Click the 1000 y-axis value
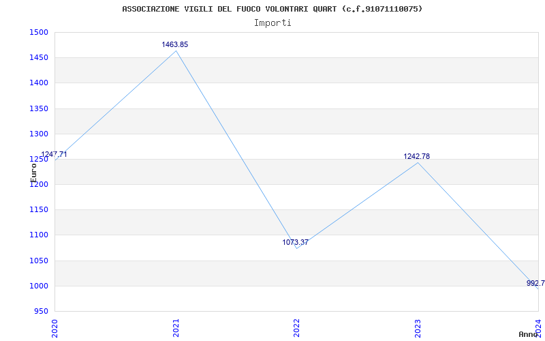Viewport: 545px width, 341px height. [x=38, y=286]
